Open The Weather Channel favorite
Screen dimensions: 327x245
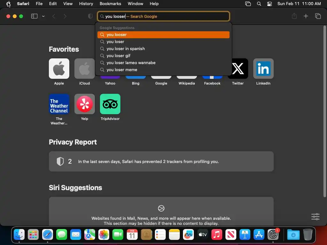(59, 104)
